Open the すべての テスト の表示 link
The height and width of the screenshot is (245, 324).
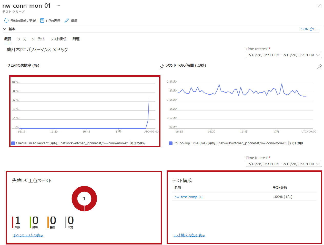tap(28, 235)
